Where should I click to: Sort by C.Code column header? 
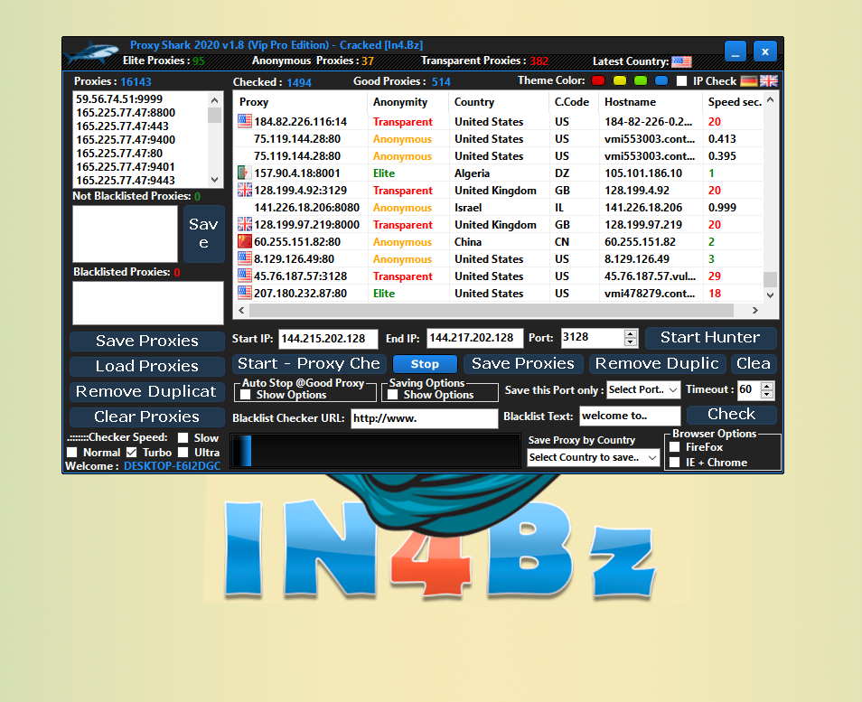tap(574, 102)
